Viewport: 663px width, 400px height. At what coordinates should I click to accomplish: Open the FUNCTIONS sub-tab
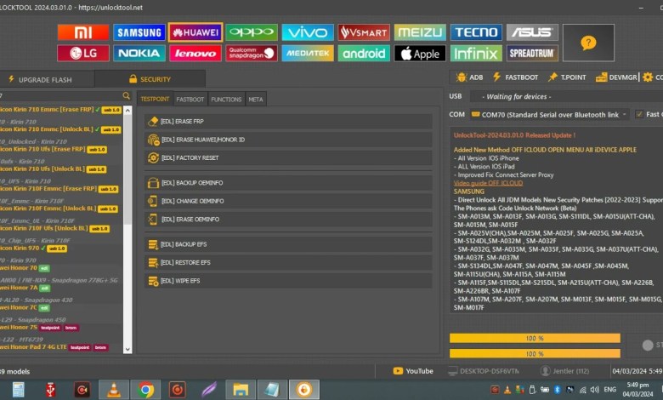pyautogui.click(x=226, y=100)
